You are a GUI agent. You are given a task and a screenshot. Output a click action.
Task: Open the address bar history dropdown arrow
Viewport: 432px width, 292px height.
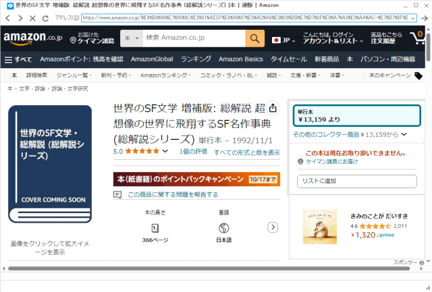tap(412, 18)
